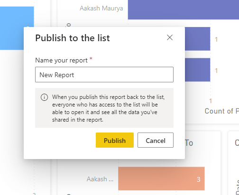The width and height of the screenshot is (239, 195).
Task: Click the yellow Publish button
Action: click(x=115, y=140)
